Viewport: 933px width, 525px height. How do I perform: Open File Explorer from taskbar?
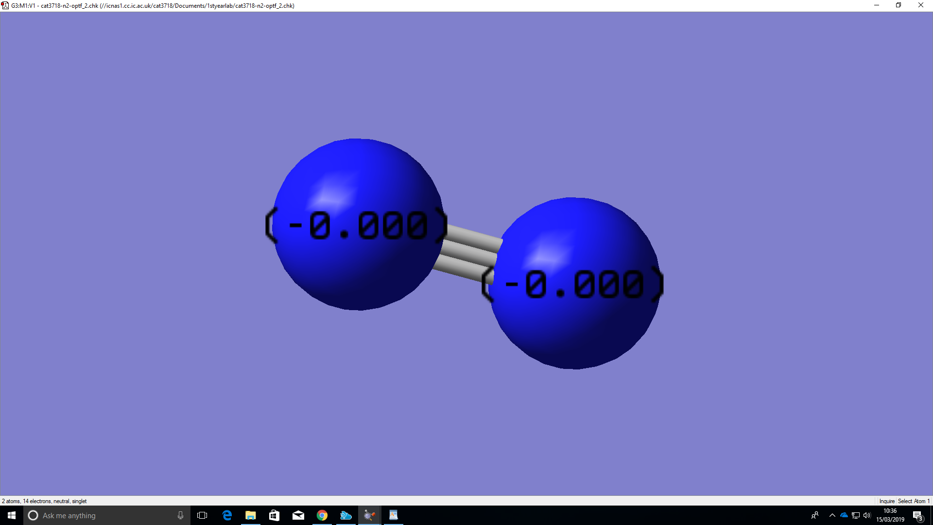(251, 515)
